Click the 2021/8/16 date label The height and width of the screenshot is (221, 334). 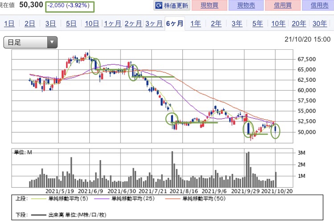click(184, 191)
